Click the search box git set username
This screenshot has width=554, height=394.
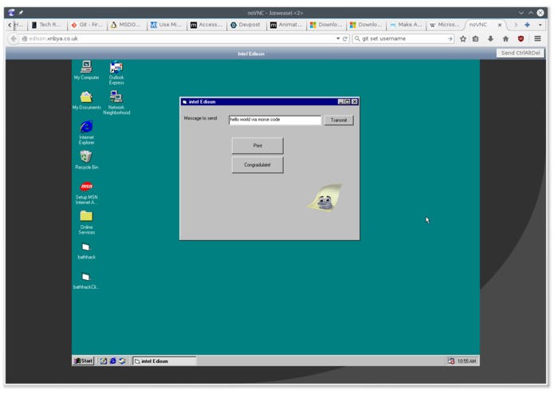click(x=403, y=38)
